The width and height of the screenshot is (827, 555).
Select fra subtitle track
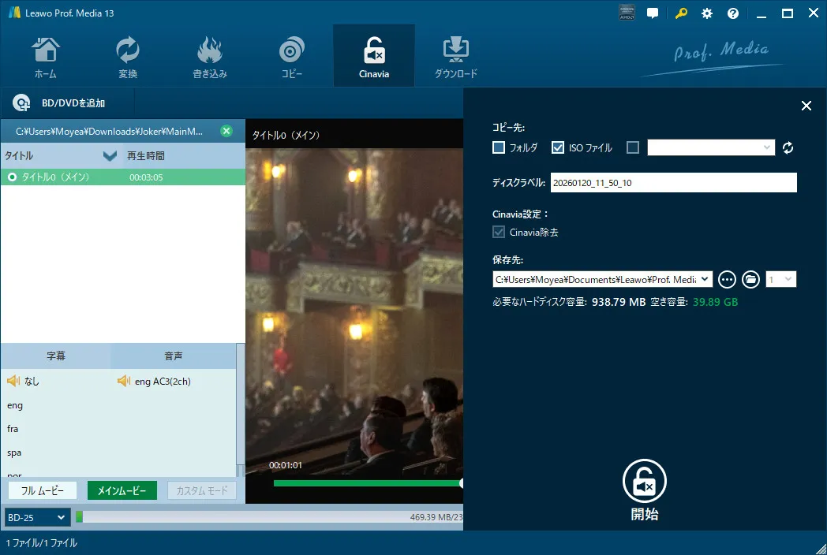13,429
